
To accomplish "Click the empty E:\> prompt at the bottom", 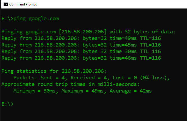I will coord(7,104).
